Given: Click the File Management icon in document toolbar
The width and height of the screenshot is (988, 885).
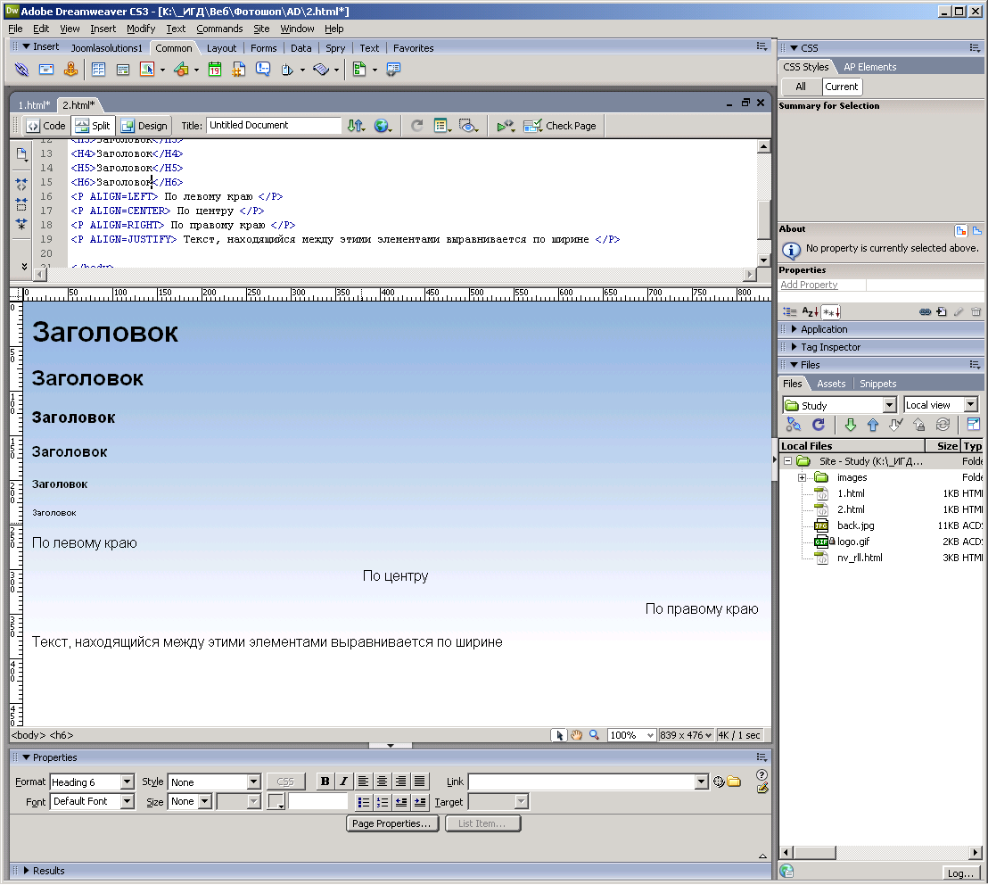Looking at the screenshot, I should (356, 126).
